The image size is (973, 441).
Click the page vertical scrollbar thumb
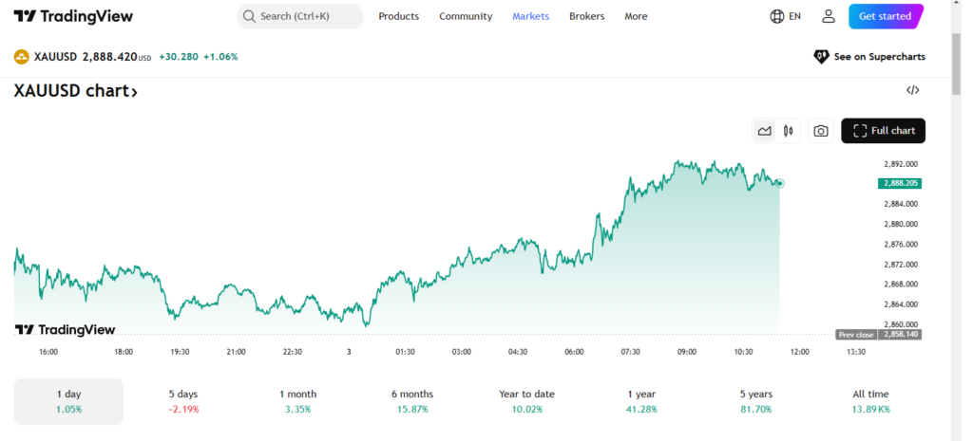point(956,65)
